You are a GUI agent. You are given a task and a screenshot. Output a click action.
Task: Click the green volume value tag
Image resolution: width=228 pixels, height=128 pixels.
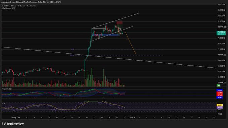click(x=218, y=85)
